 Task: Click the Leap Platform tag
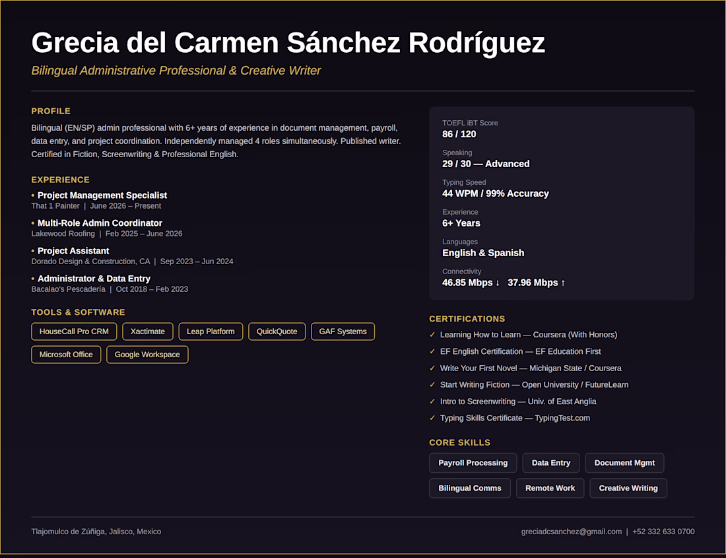coord(211,331)
